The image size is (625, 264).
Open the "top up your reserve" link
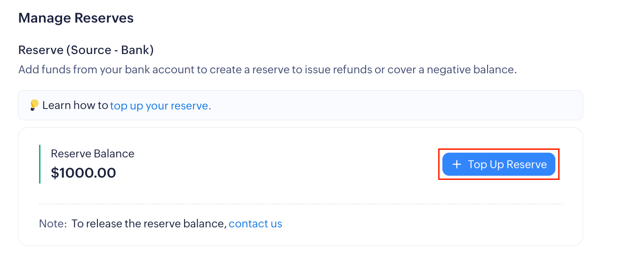160,106
